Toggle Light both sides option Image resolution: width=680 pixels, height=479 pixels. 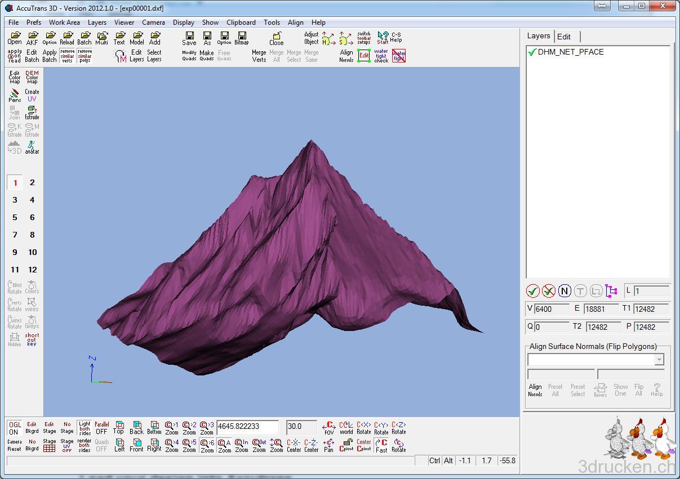85,428
